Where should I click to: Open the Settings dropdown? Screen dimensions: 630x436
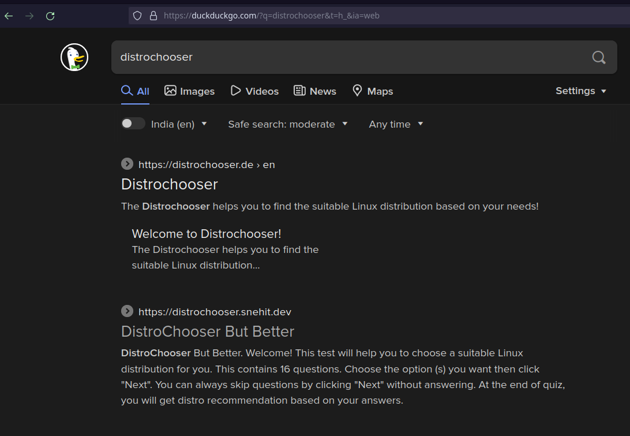(580, 91)
